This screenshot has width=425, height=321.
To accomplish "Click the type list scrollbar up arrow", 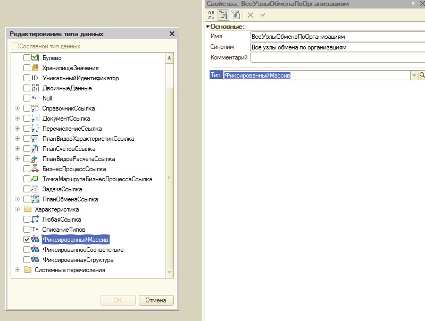I will [169, 57].
